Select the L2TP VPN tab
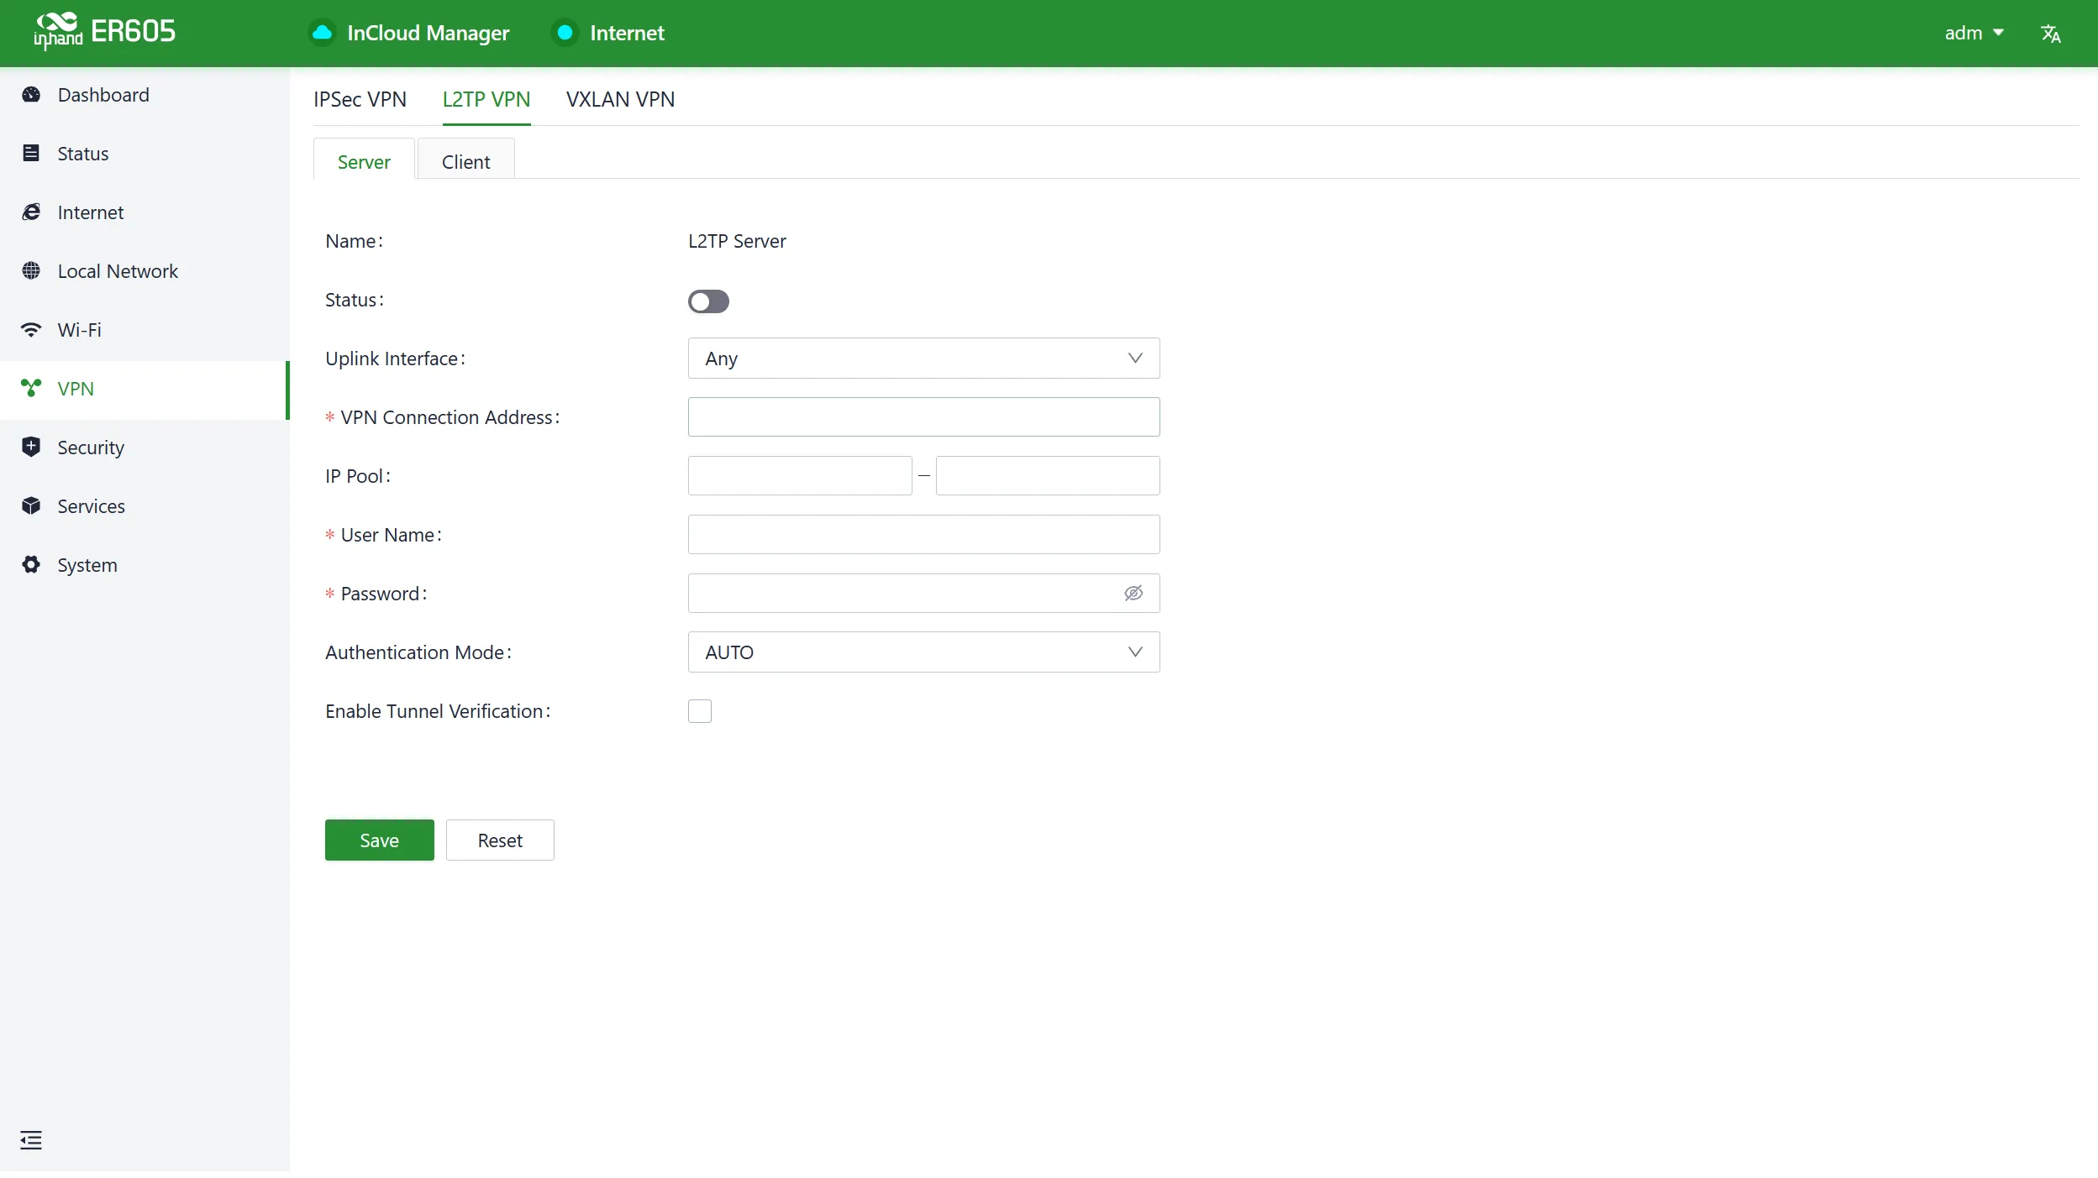Screen dimensions: 2098x1178 (486, 99)
